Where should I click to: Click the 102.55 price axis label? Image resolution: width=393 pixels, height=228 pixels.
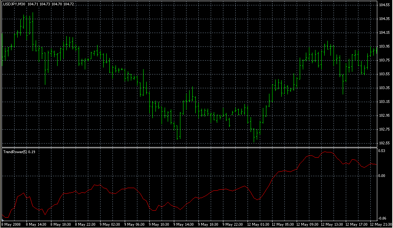click(384, 143)
